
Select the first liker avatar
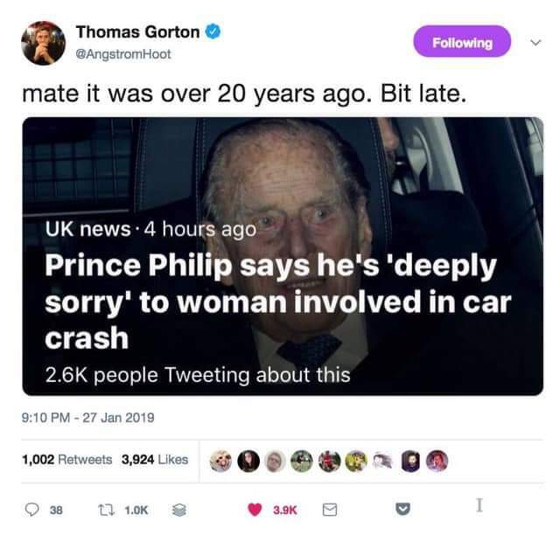click(x=220, y=461)
